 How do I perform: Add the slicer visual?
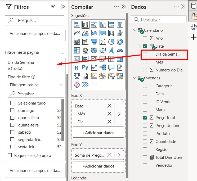pyautogui.click(x=103, y=59)
